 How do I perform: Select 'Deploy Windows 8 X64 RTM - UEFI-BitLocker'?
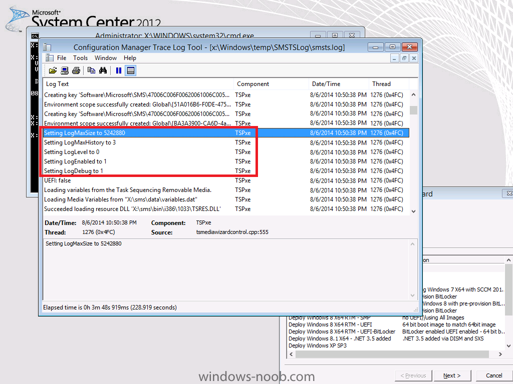342,331
